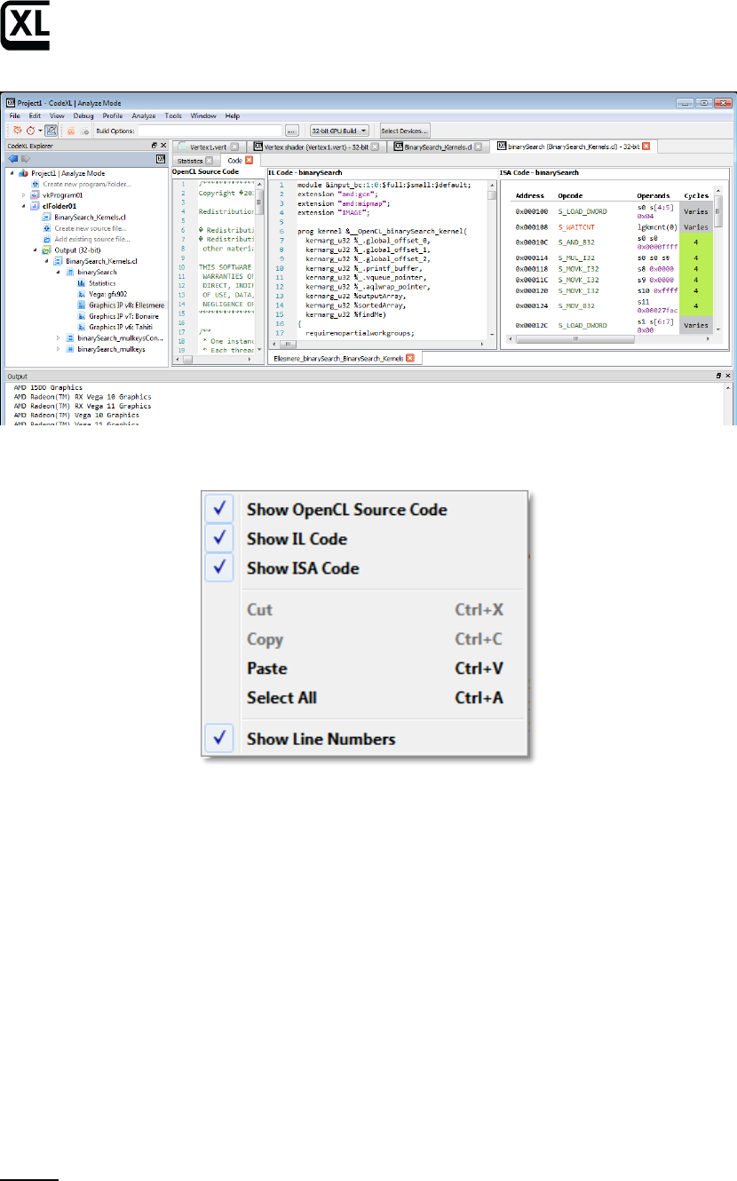Click the Cycles column header
The width and height of the screenshot is (737, 1181).
tap(695, 195)
